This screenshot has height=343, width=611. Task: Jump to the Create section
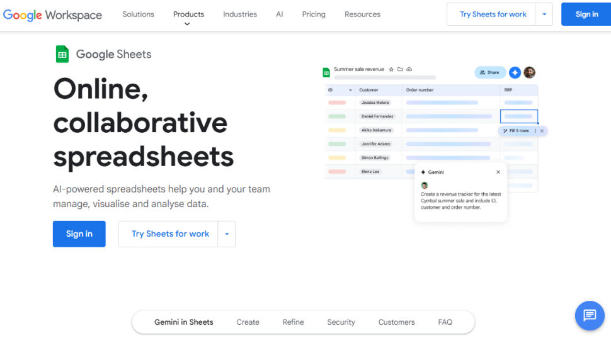248,322
